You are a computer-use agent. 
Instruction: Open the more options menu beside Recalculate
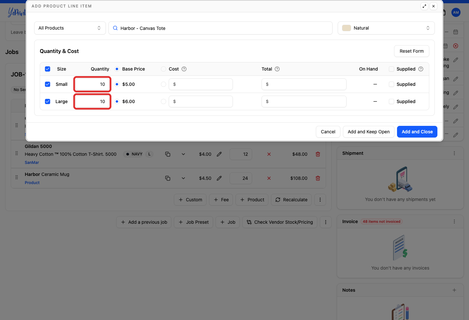[x=320, y=200]
